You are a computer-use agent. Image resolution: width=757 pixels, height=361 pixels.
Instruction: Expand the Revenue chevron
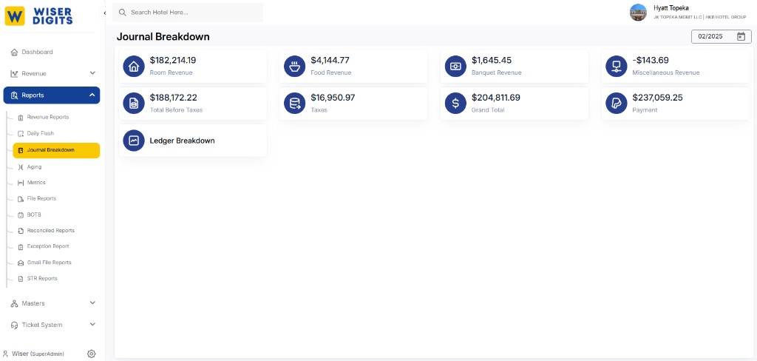[92, 73]
